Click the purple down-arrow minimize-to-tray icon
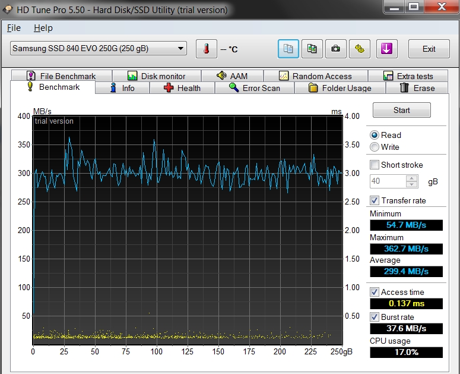The width and height of the screenshot is (460, 374). tap(386, 49)
